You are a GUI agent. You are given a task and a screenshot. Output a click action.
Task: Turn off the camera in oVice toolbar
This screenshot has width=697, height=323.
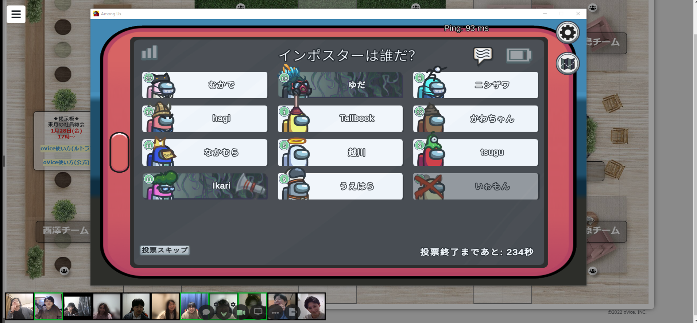pyautogui.click(x=241, y=312)
